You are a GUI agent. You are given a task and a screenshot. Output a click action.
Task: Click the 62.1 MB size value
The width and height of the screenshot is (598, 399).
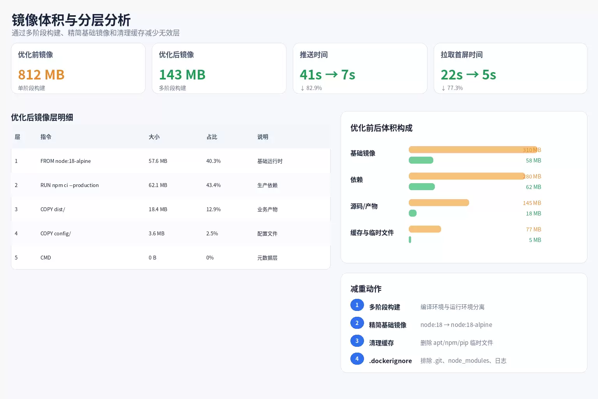pyautogui.click(x=158, y=185)
